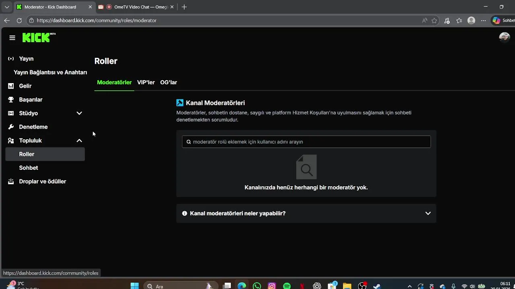Reload the page with the refresh icon
This screenshot has width=515, height=289.
point(19,20)
